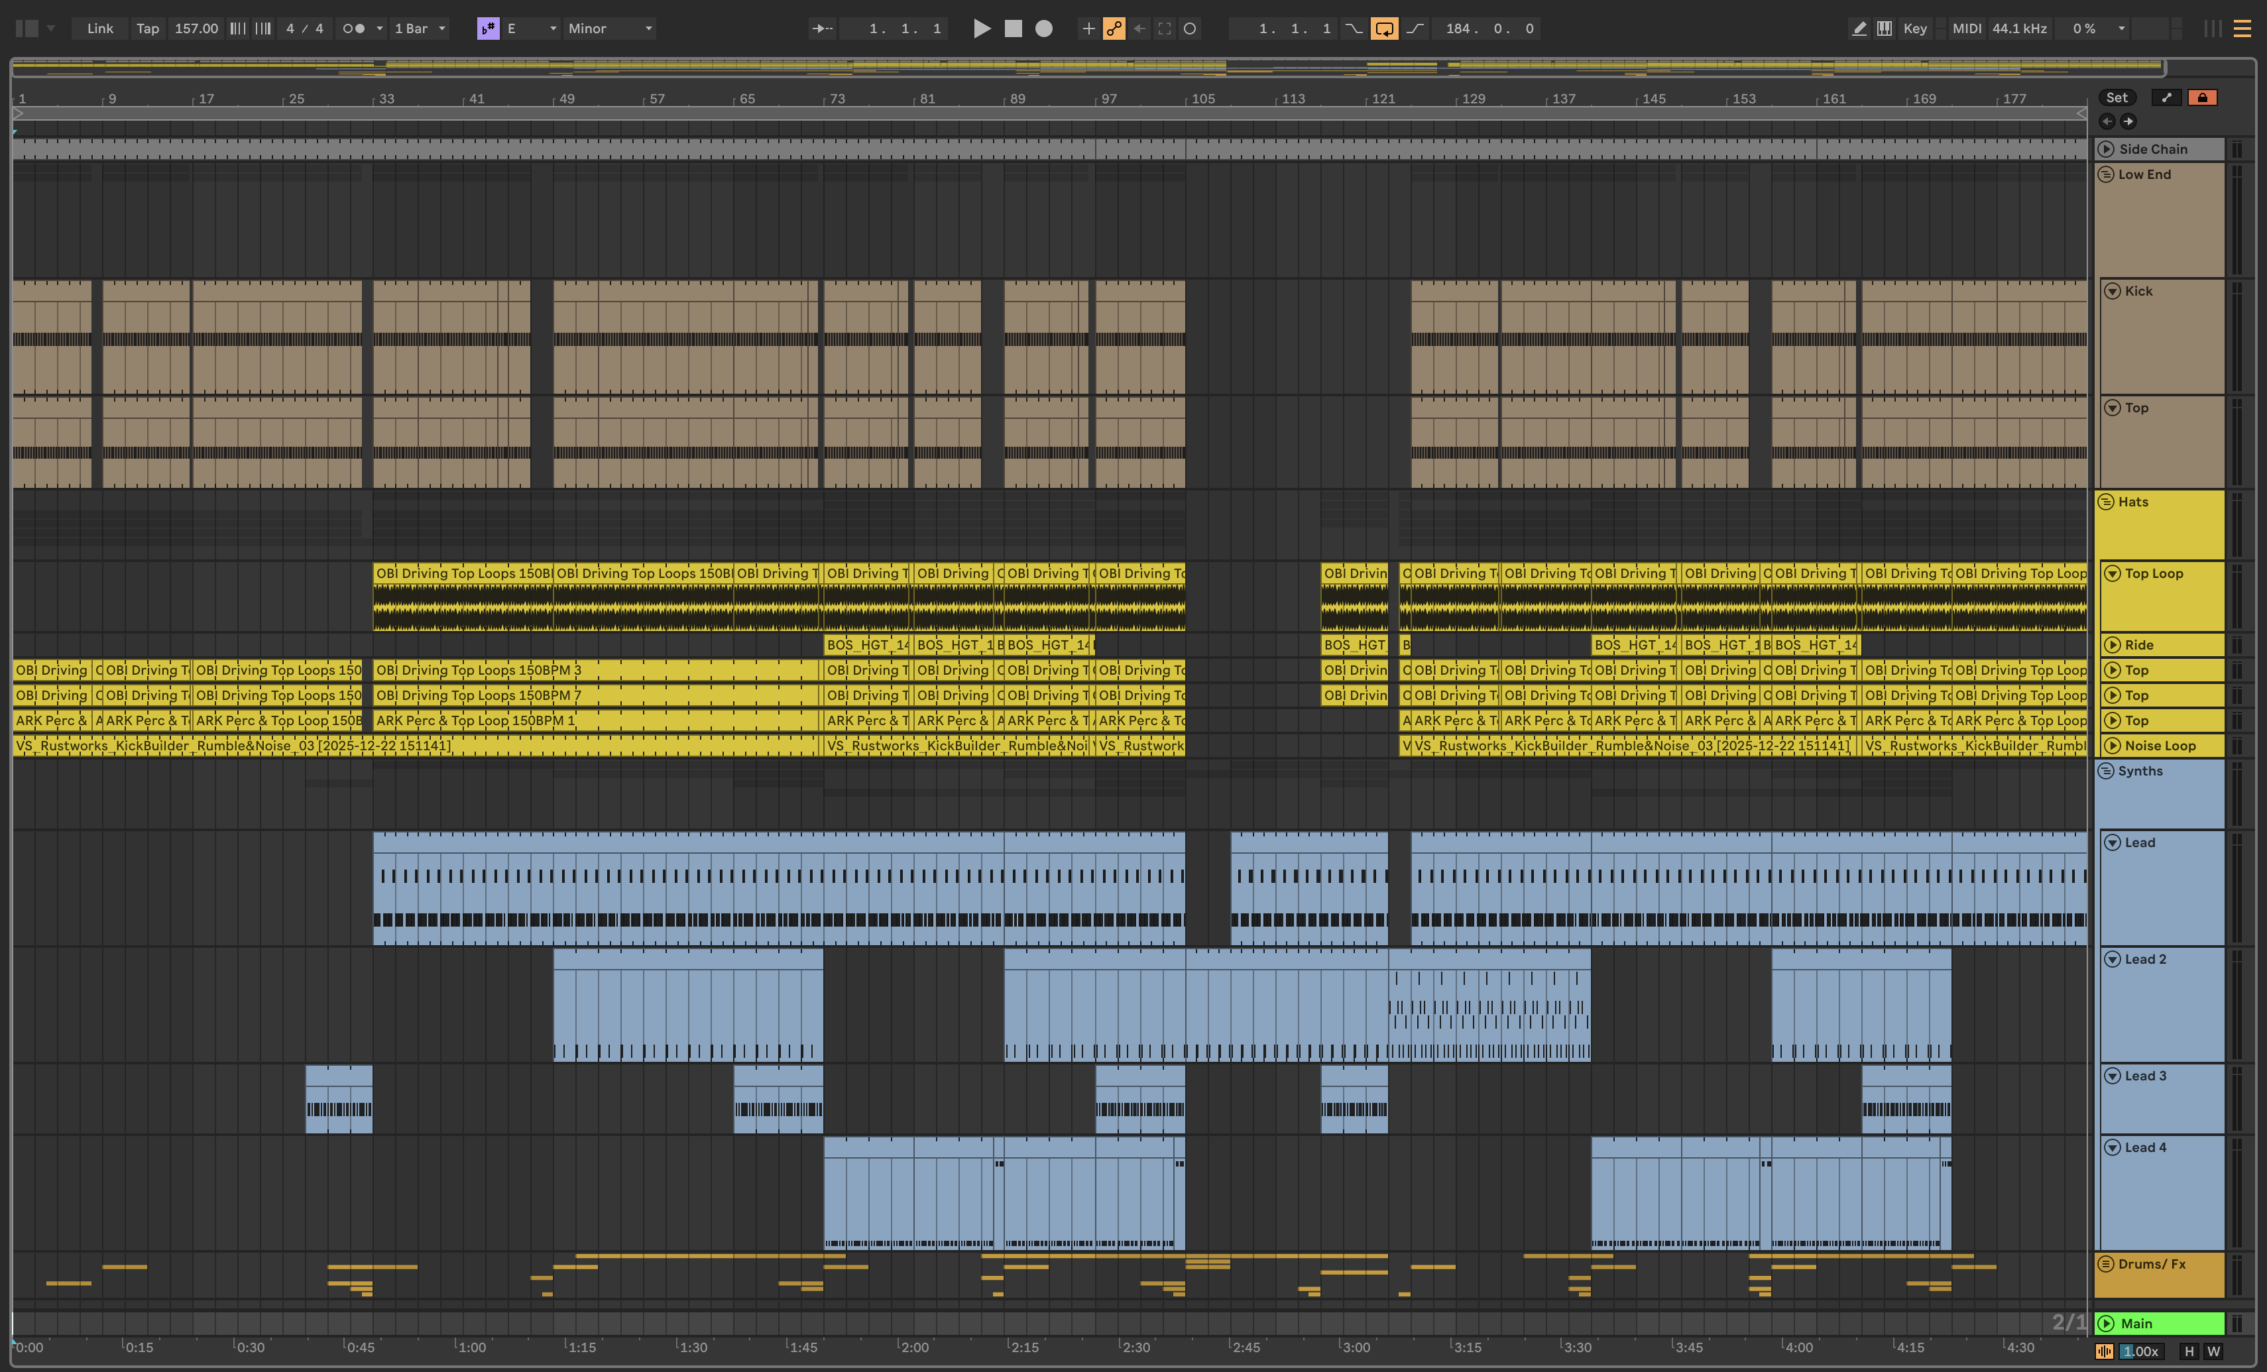The width and height of the screenshot is (2267, 1372).
Task: Start playback with the Play button
Action: [982, 29]
